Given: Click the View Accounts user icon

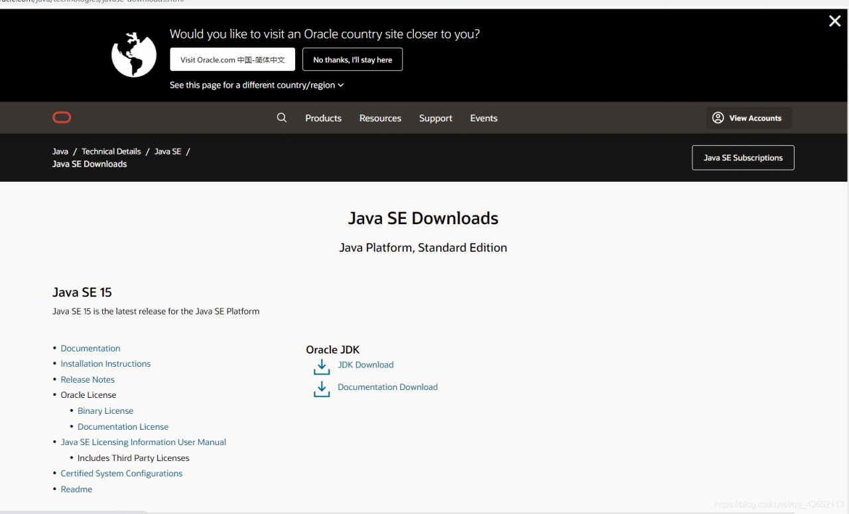Looking at the screenshot, I should 718,118.
